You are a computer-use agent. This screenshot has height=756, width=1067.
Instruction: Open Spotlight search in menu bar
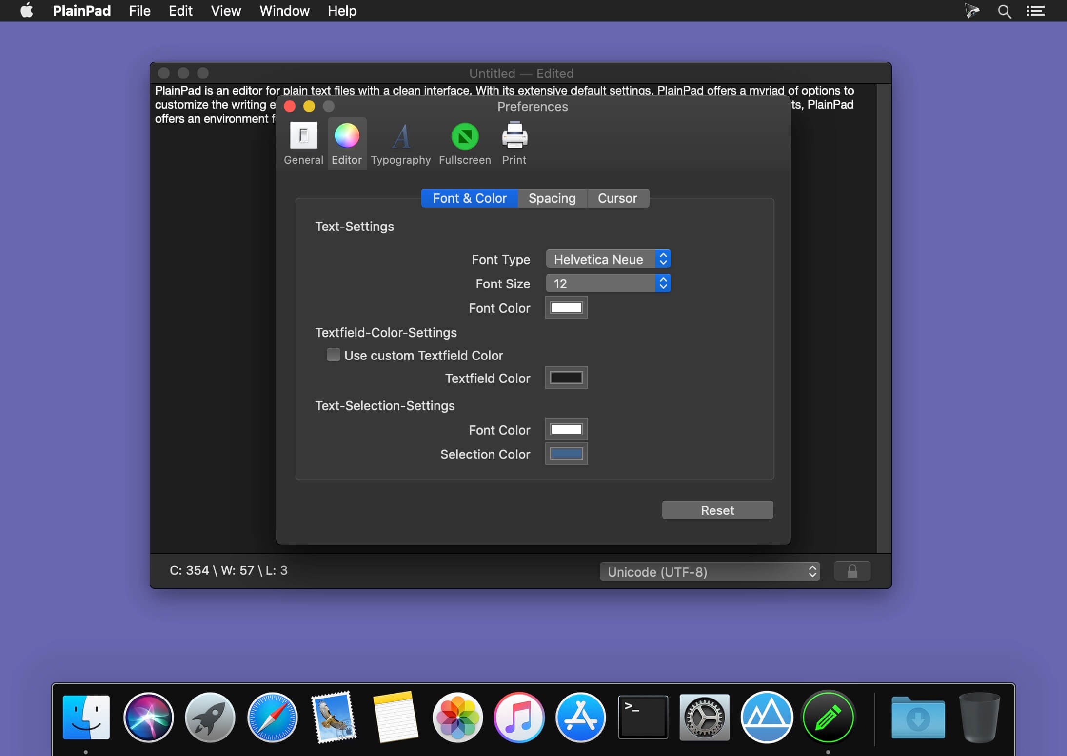[x=1004, y=11]
